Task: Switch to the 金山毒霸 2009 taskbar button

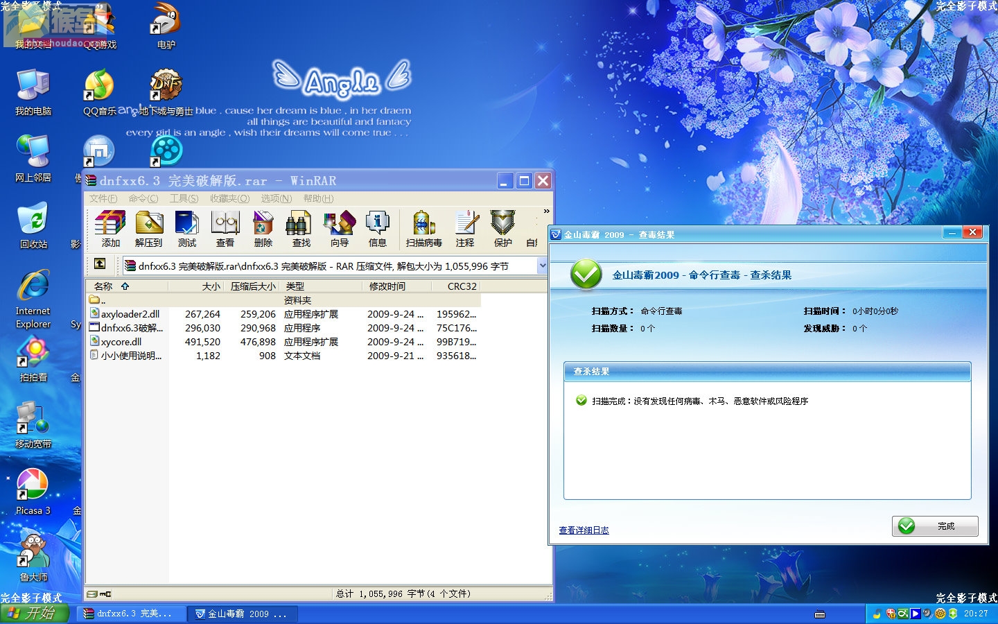Action: [243, 614]
